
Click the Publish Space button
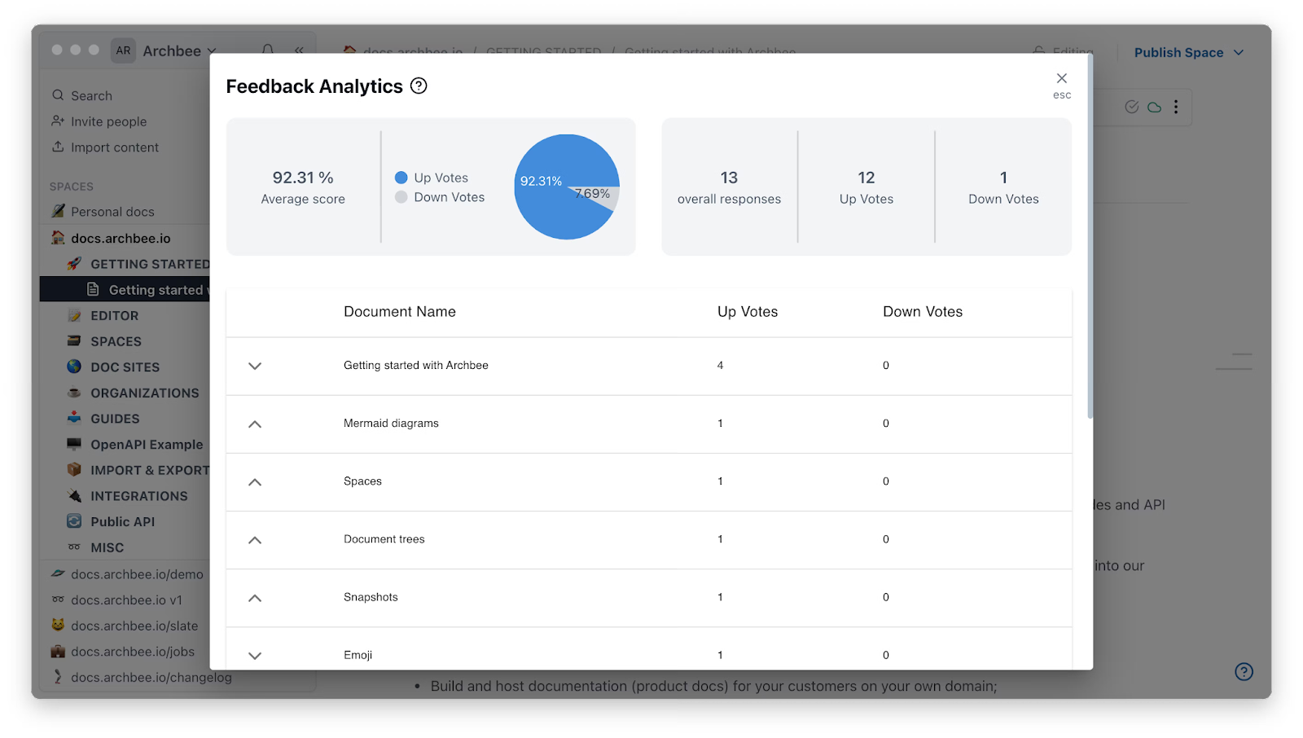point(1178,51)
